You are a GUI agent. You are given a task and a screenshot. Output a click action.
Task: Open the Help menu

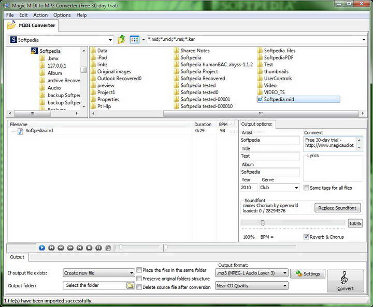click(81, 15)
